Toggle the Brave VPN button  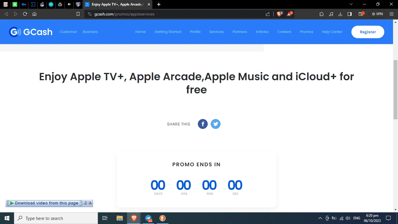[378, 14]
